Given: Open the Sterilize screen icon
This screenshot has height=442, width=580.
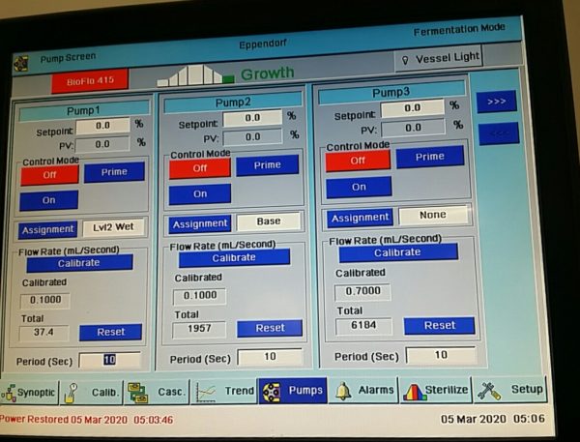Looking at the screenshot, I should (x=435, y=391).
